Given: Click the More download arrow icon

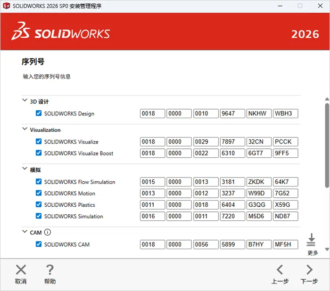Looking at the screenshot, I should click(311, 240).
